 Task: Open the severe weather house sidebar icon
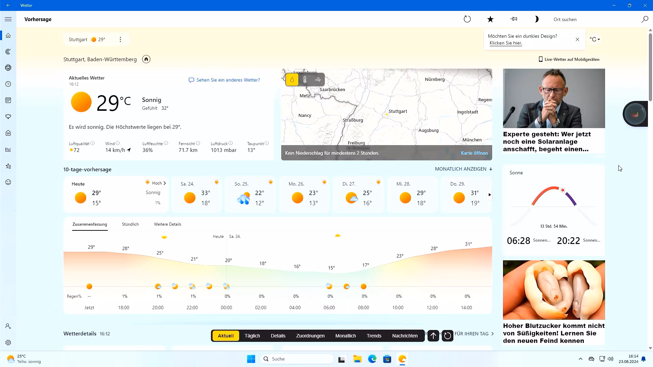pyautogui.click(x=8, y=133)
